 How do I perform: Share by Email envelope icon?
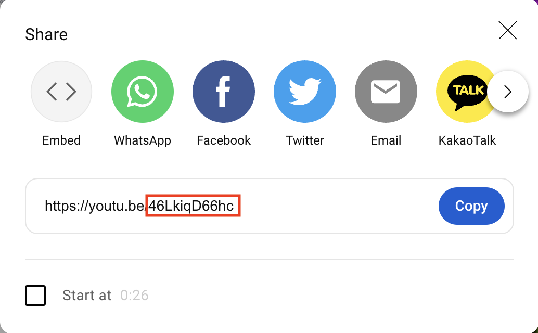point(386,92)
